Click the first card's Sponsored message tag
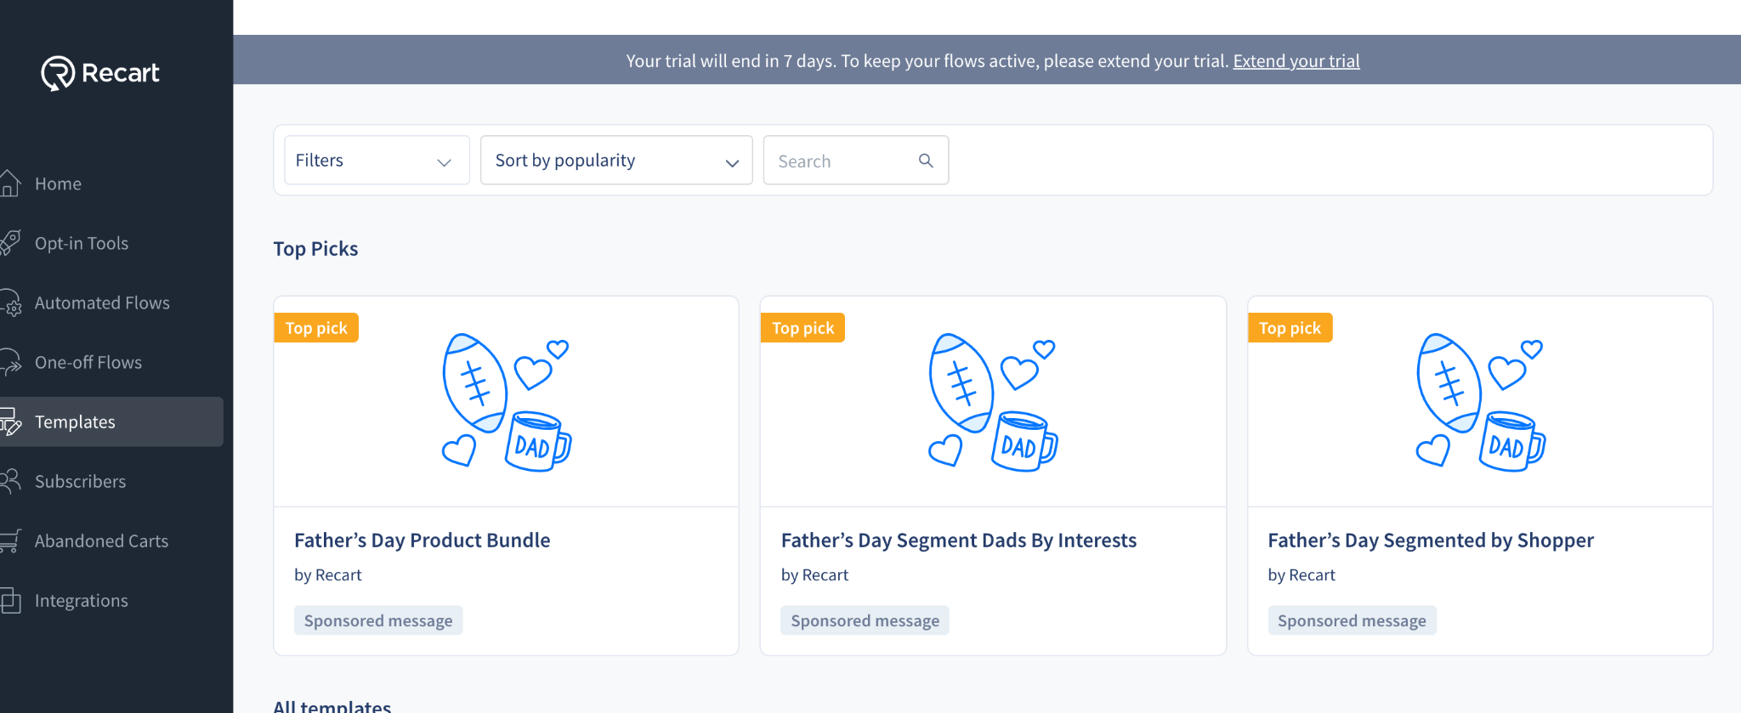The width and height of the screenshot is (1741, 713). click(x=378, y=621)
